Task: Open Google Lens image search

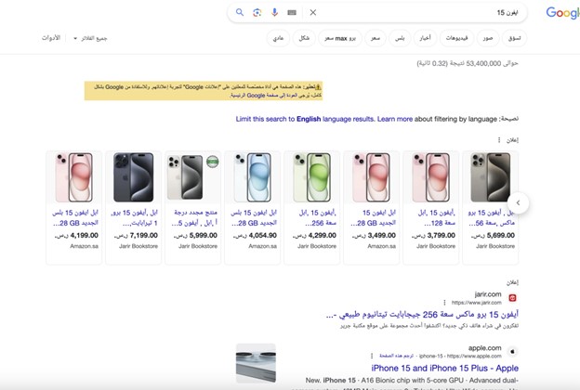Action: (x=257, y=13)
